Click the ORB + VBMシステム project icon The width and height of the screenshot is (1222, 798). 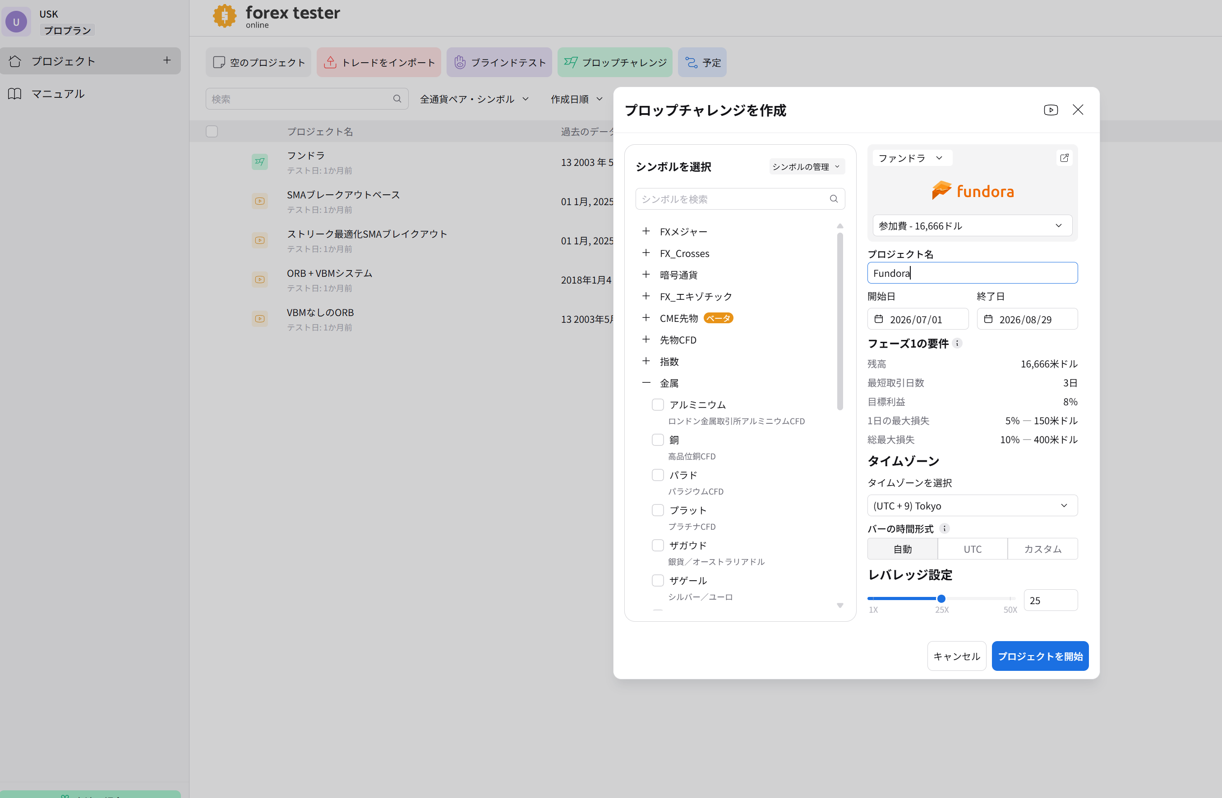(x=260, y=280)
